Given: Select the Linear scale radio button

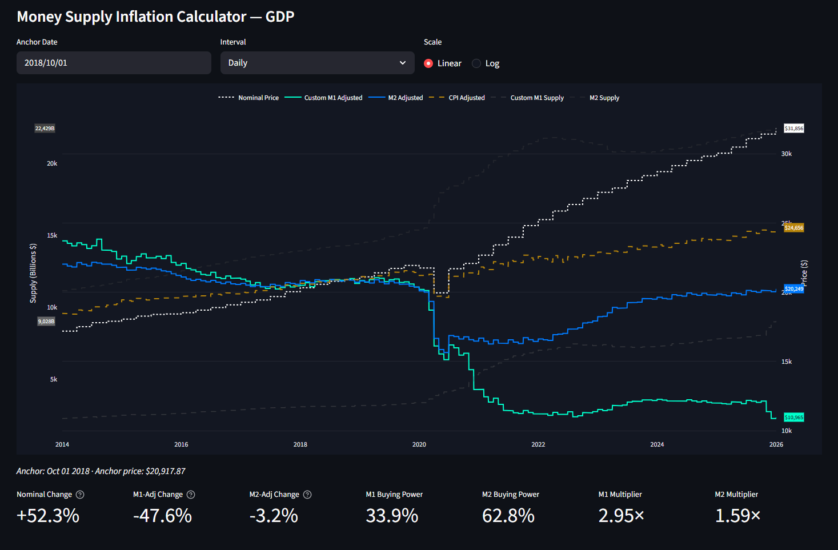Looking at the screenshot, I should coord(428,63).
